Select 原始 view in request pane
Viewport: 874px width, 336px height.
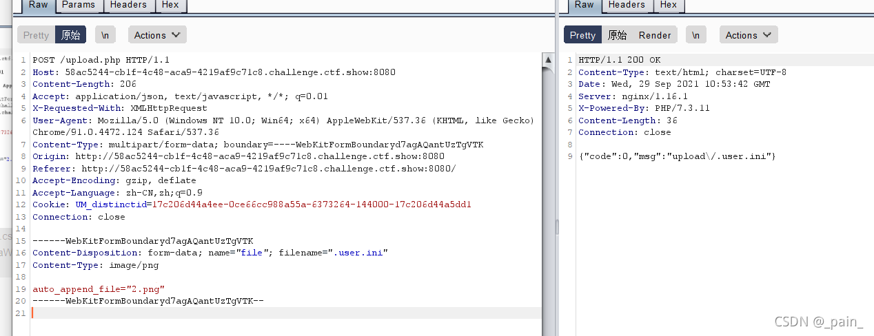coord(70,35)
